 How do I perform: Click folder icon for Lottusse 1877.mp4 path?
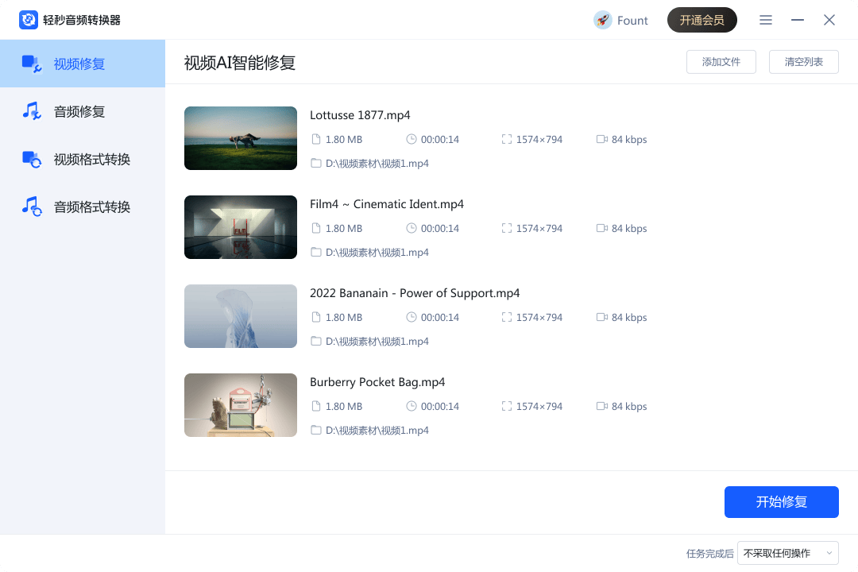click(316, 164)
